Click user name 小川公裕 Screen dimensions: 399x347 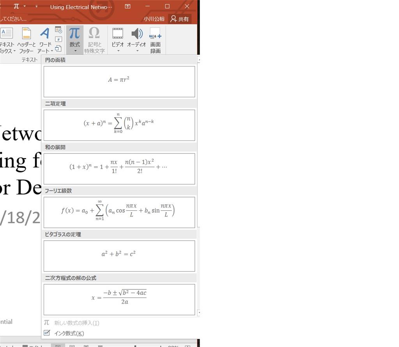pyautogui.click(x=154, y=19)
